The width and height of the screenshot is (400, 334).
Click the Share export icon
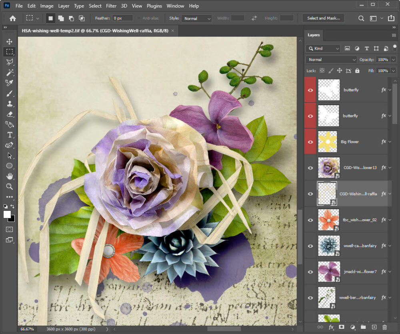(391, 18)
